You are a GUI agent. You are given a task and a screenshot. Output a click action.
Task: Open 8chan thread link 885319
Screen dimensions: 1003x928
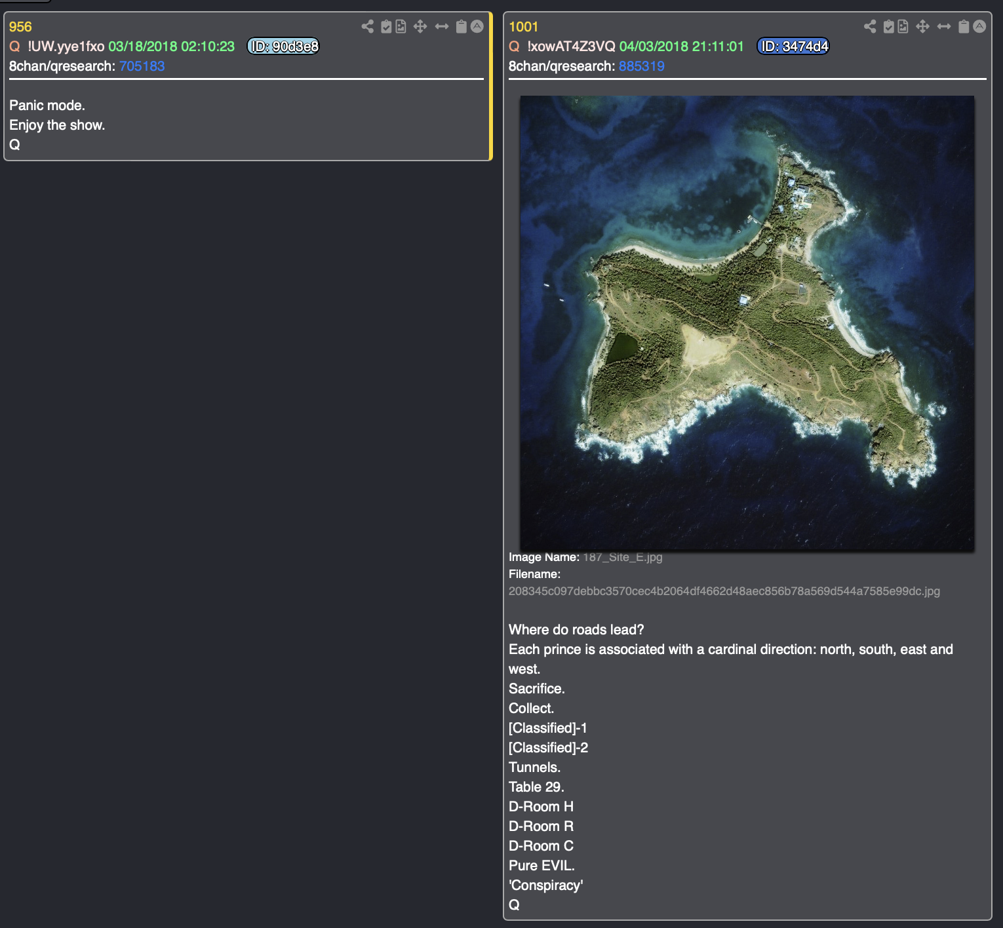641,66
